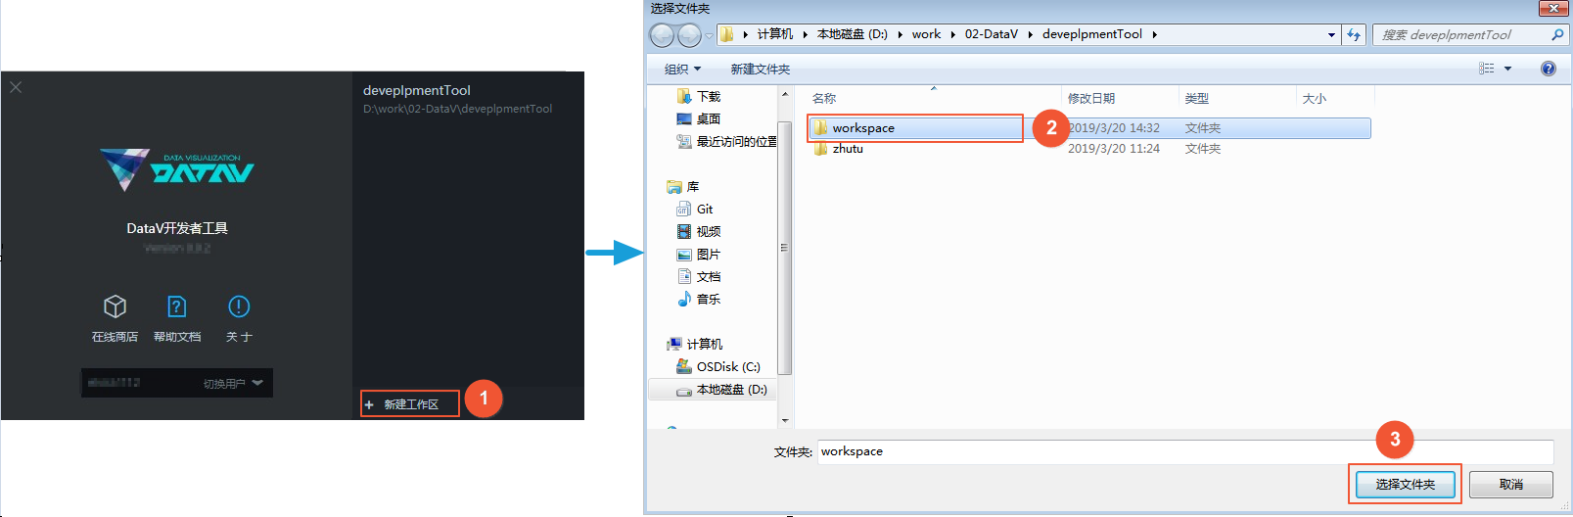Click the About exclamation icon
This screenshot has width=1573, height=517.
[239, 306]
